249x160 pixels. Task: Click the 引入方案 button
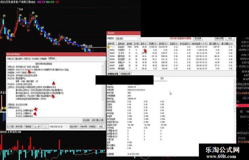click(11, 127)
